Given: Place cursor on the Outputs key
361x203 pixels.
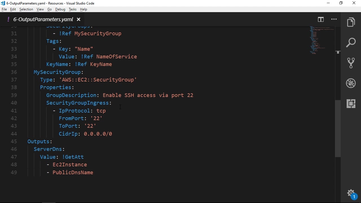Looking at the screenshot, I should click(x=38, y=142).
